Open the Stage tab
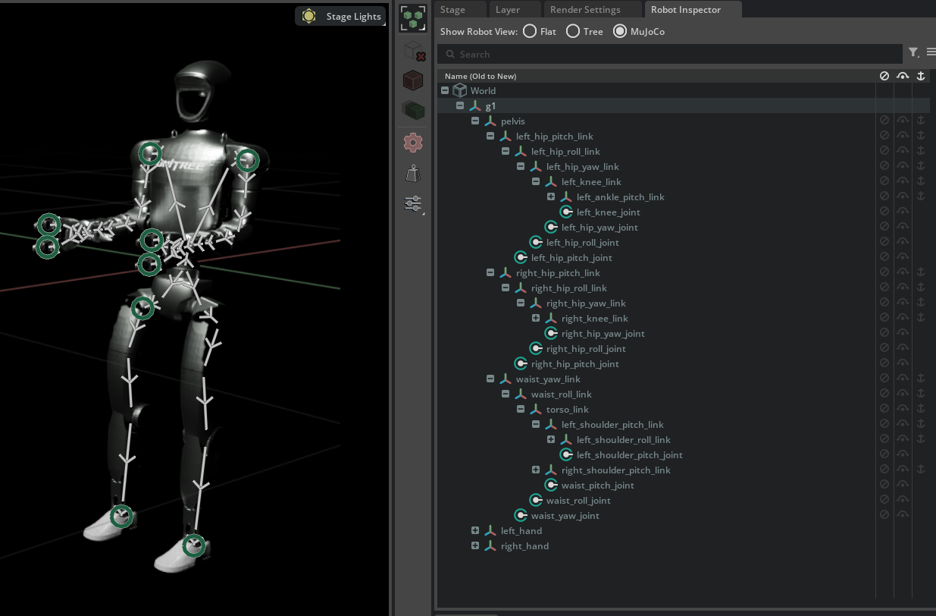The image size is (936, 616). tap(452, 10)
